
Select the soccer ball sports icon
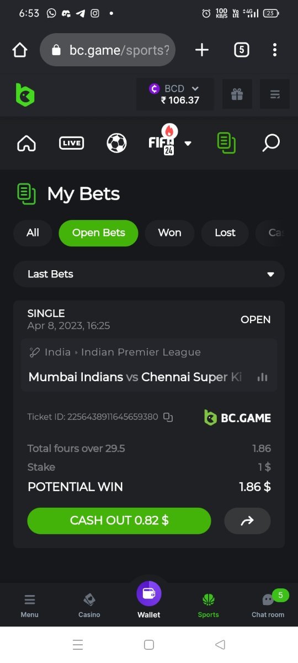coord(116,143)
